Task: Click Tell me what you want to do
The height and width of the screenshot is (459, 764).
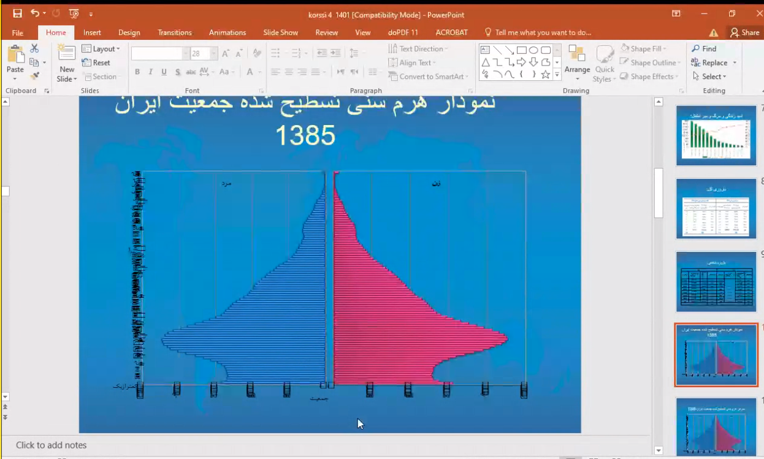Action: point(538,32)
